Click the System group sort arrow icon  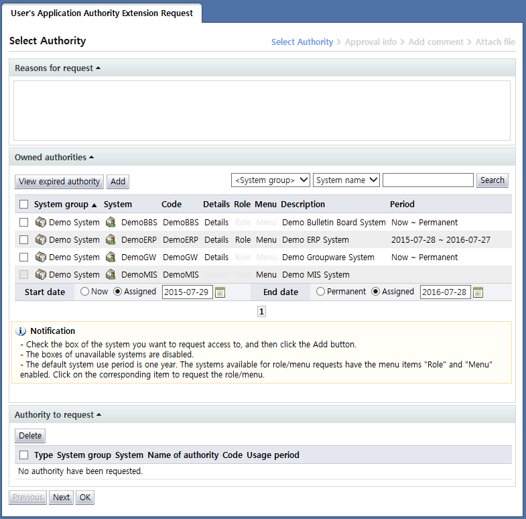[x=94, y=205]
